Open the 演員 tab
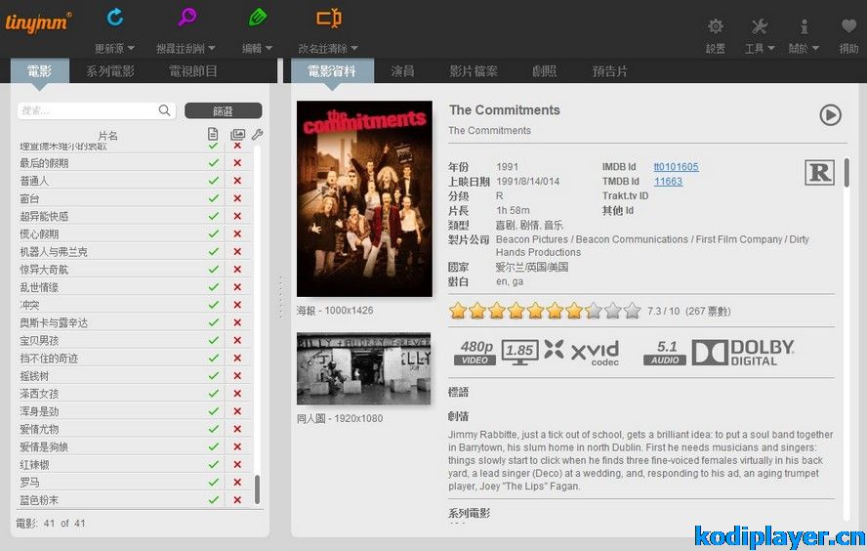Viewport: 867px width, 551px height. 402,71
